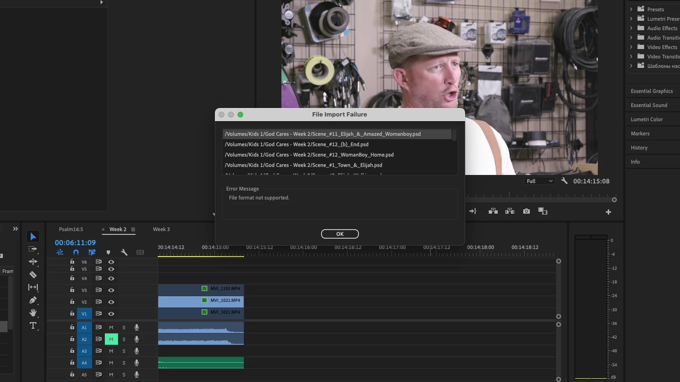Viewport: 680px width, 382px height.
Task: Toggle voice-over record on track A1
Action: 136,327
